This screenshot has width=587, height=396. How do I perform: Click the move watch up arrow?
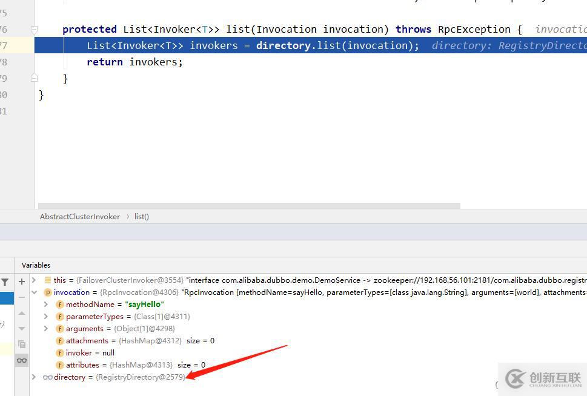point(22,313)
